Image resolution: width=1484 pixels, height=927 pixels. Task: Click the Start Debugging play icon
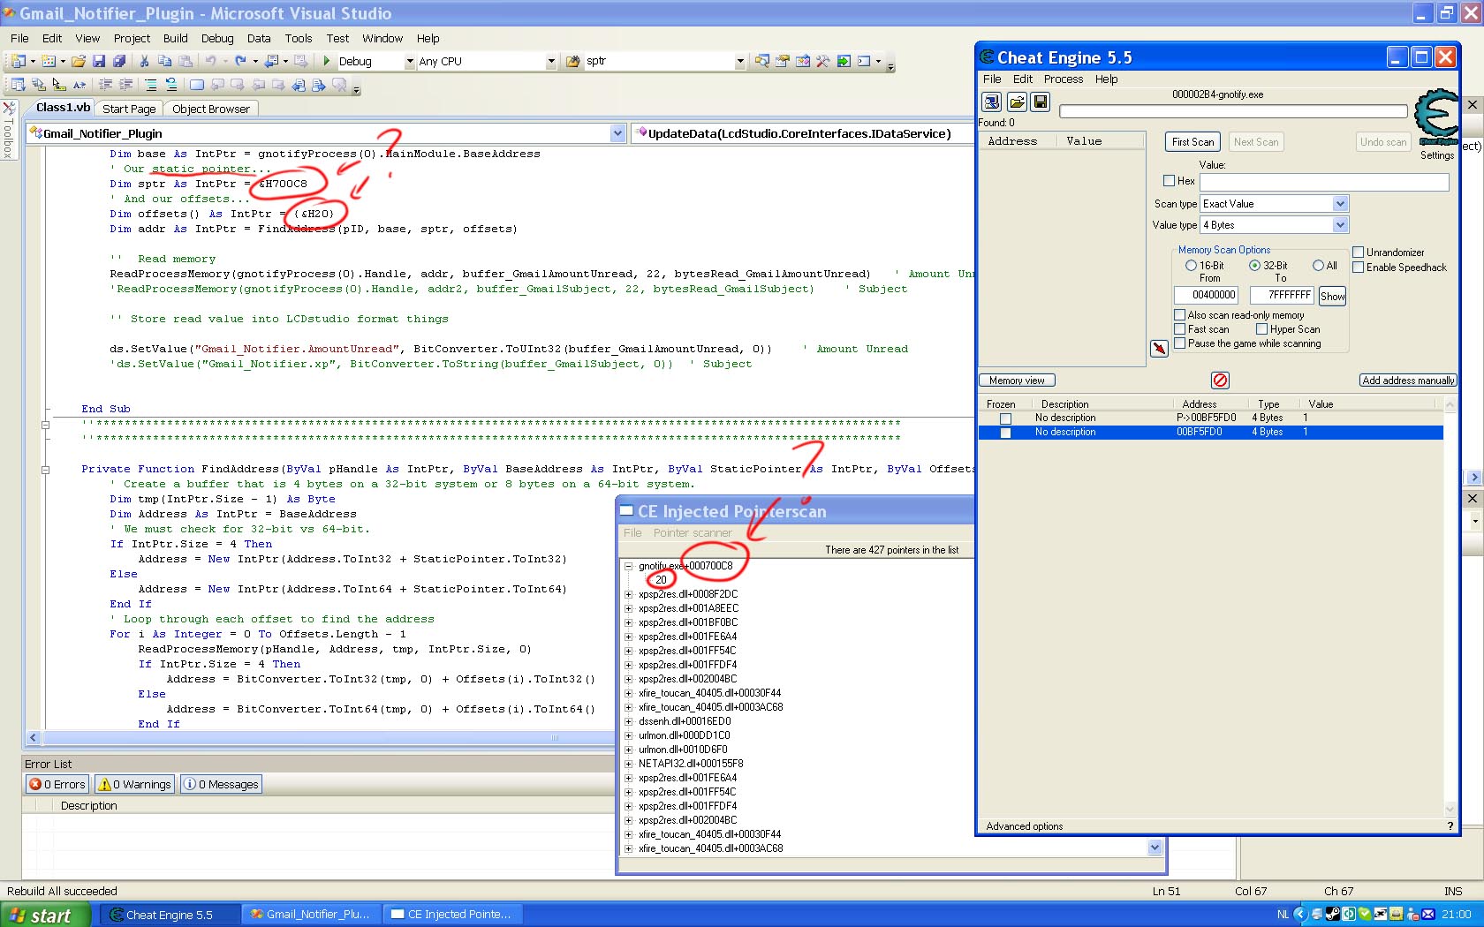tap(327, 61)
